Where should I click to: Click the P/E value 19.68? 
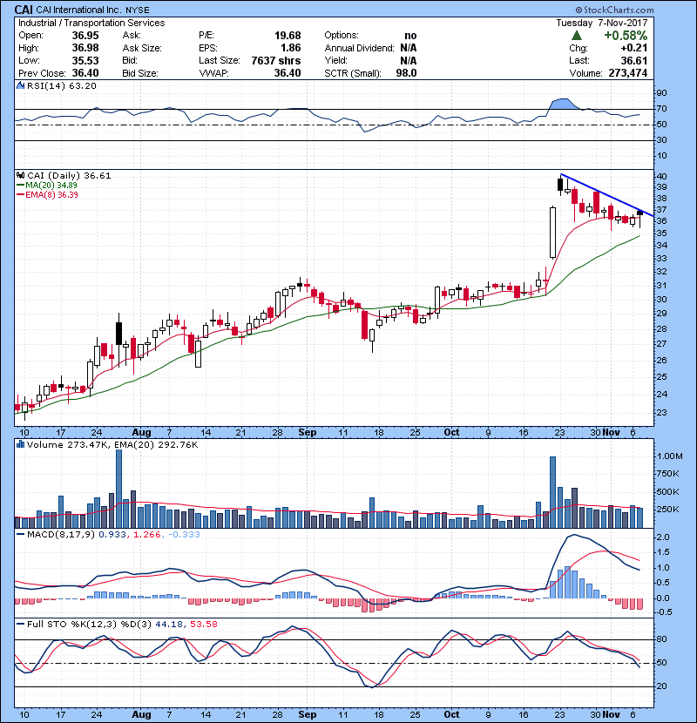288,36
